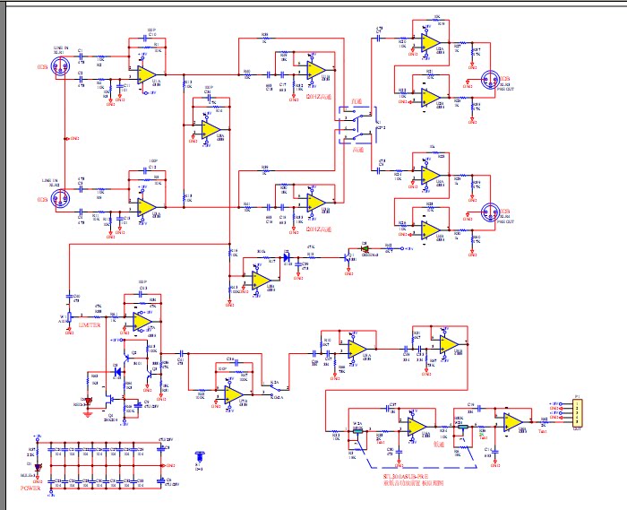Click the K1 double-pole switch symbol
This screenshot has height=510, width=627.
point(357,125)
